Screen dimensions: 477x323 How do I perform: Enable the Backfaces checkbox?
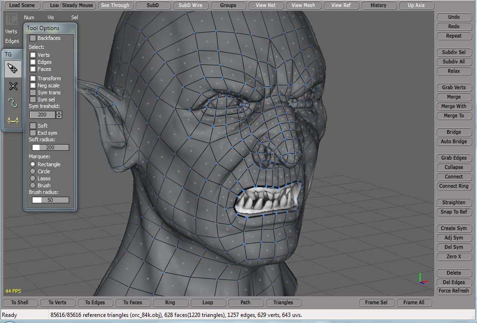pos(33,38)
